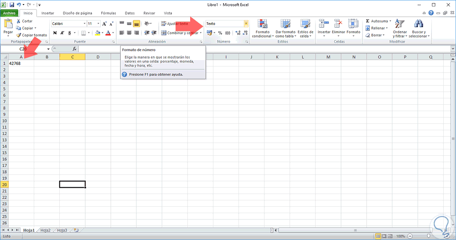The height and width of the screenshot is (240, 456).
Task: Select cell A1 containing 42768
Action: 21,63
